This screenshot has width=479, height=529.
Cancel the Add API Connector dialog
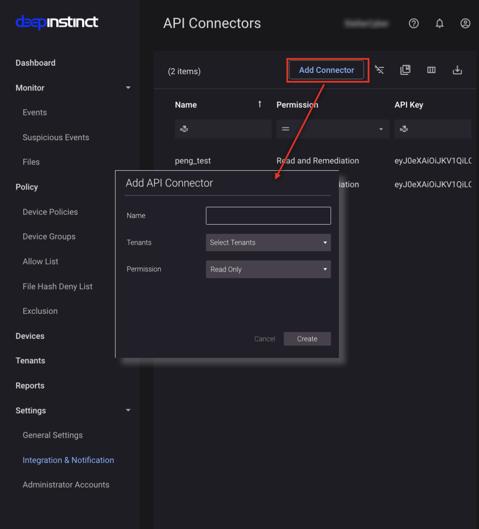(265, 339)
